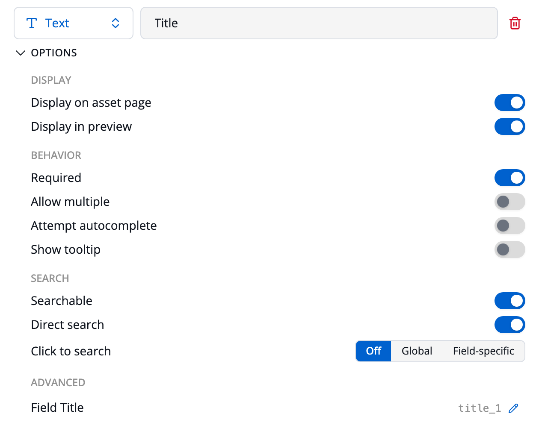
Task: Choose Field-specific for Click to search
Action: (483, 351)
